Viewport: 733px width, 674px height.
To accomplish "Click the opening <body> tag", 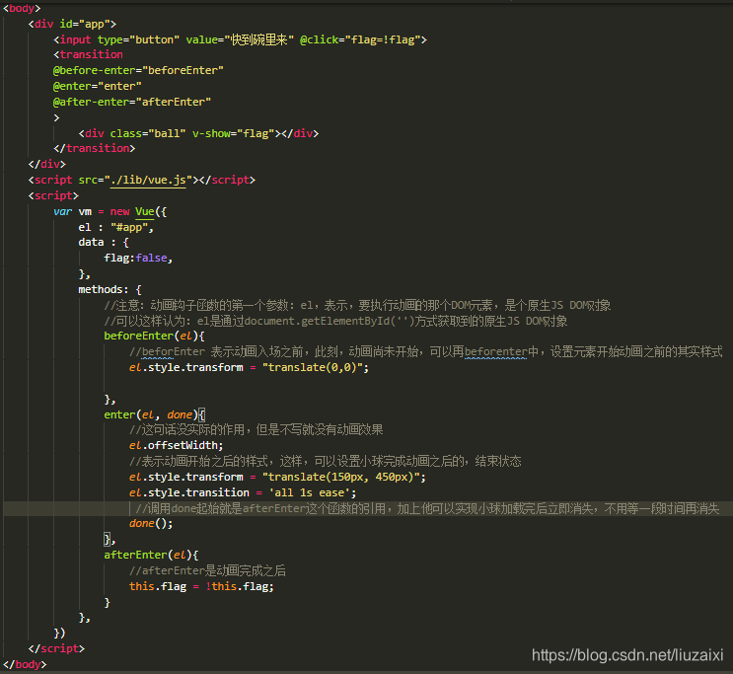I will [22, 8].
